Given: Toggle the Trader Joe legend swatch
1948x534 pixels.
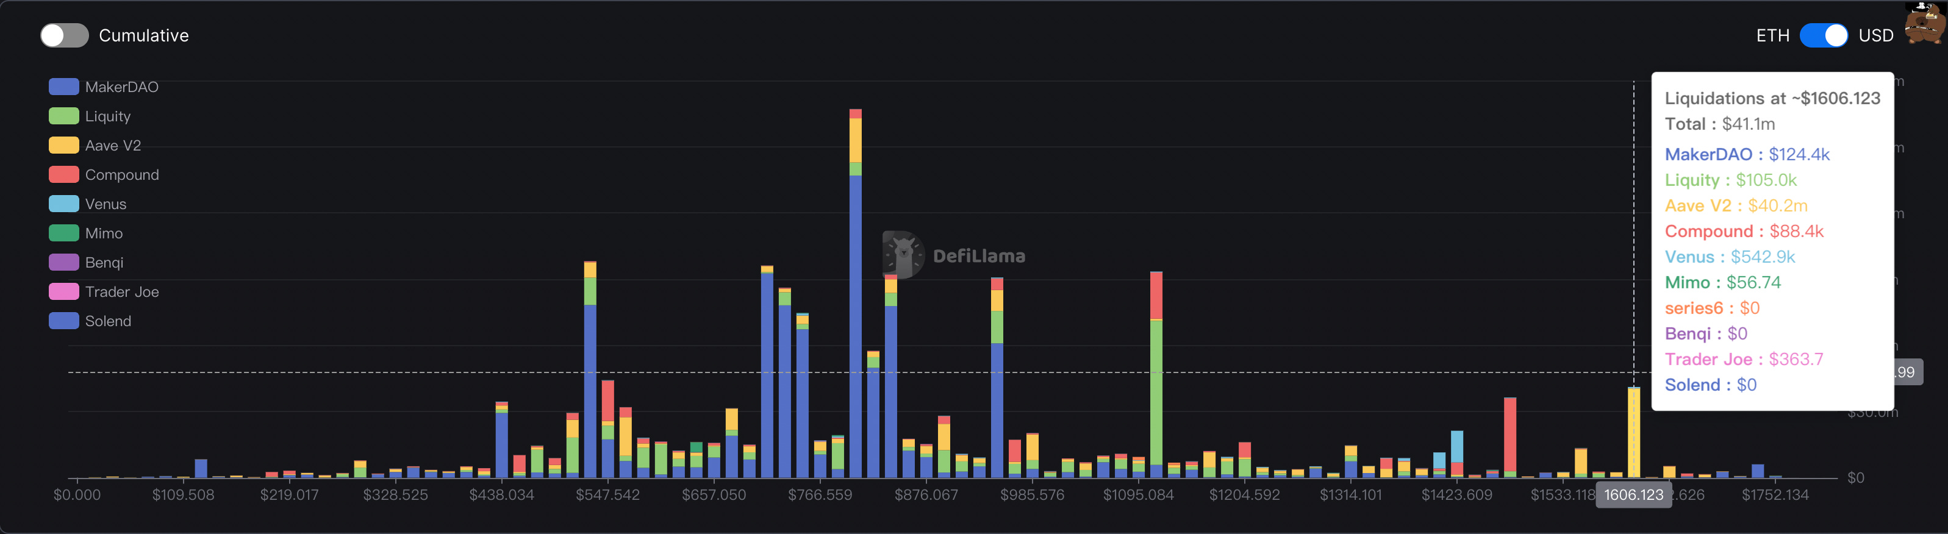Looking at the screenshot, I should 63,291.
